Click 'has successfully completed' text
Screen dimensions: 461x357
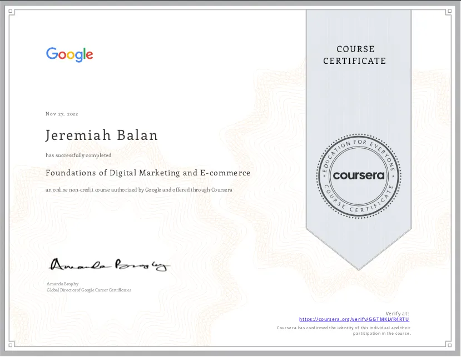(78, 155)
